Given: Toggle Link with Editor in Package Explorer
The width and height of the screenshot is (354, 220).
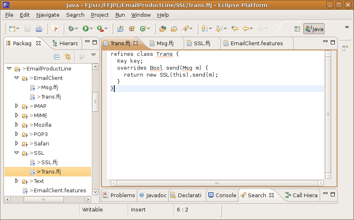Looking at the screenshot, I should point(68,57).
